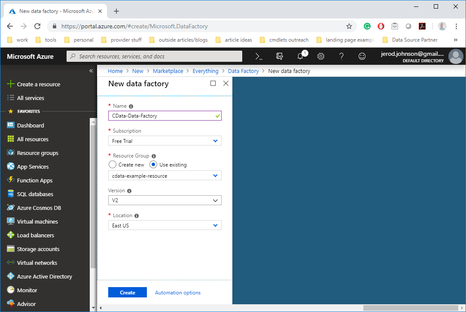Show the Version info tooltip
Viewport: 466px width, 312px height.
[129, 191]
